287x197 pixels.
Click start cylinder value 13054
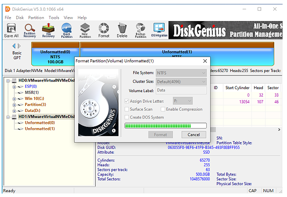[x=244, y=102]
